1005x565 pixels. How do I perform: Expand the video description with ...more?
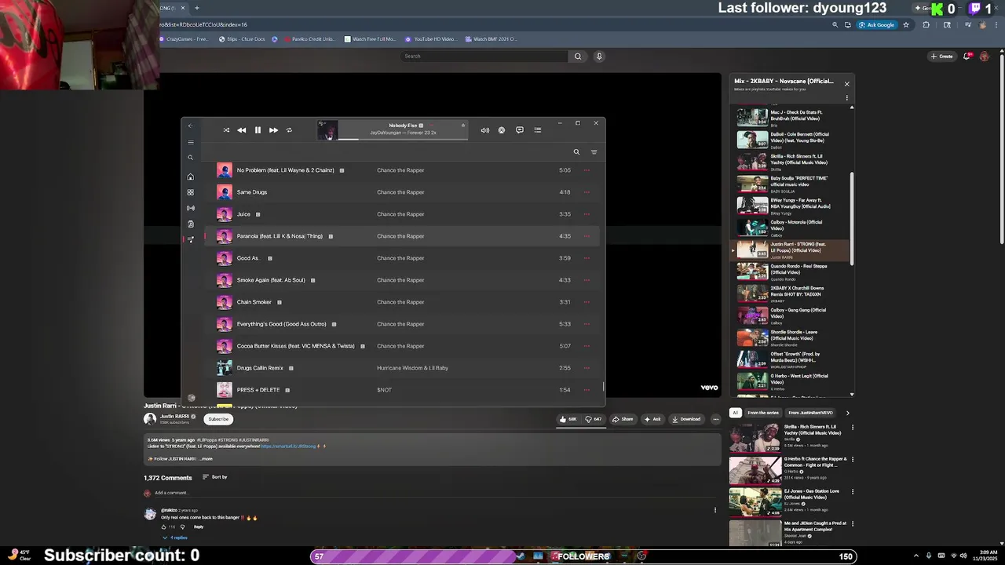tap(206, 459)
